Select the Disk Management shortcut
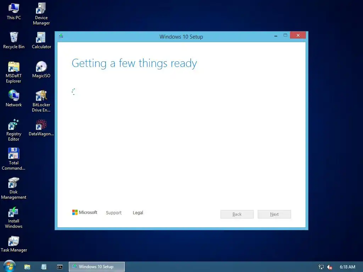 (x=14, y=188)
